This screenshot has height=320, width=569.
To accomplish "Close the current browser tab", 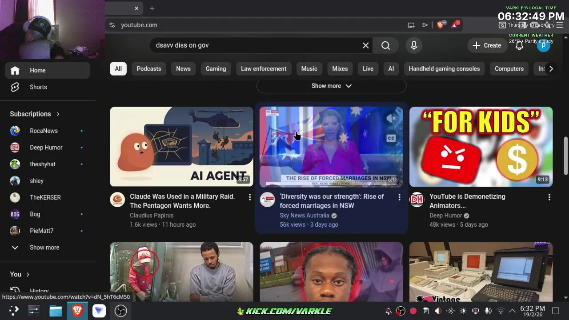I will click(136, 8).
